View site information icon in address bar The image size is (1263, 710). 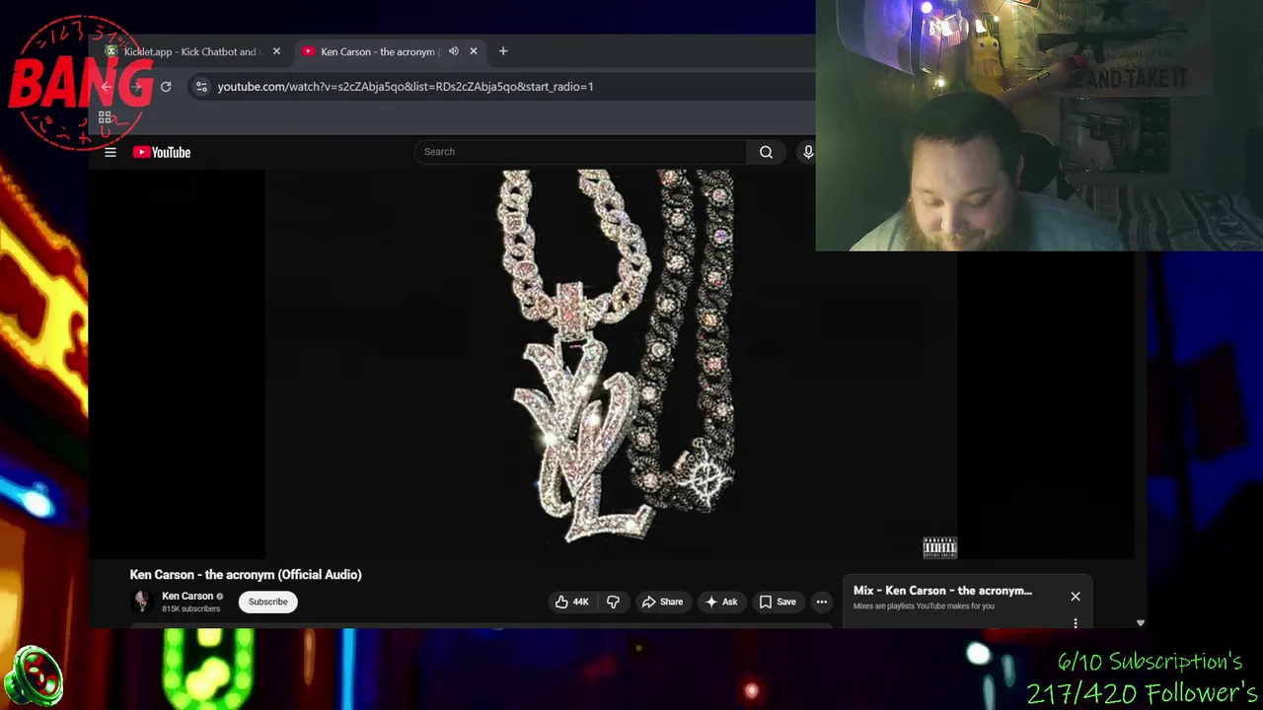coord(201,87)
